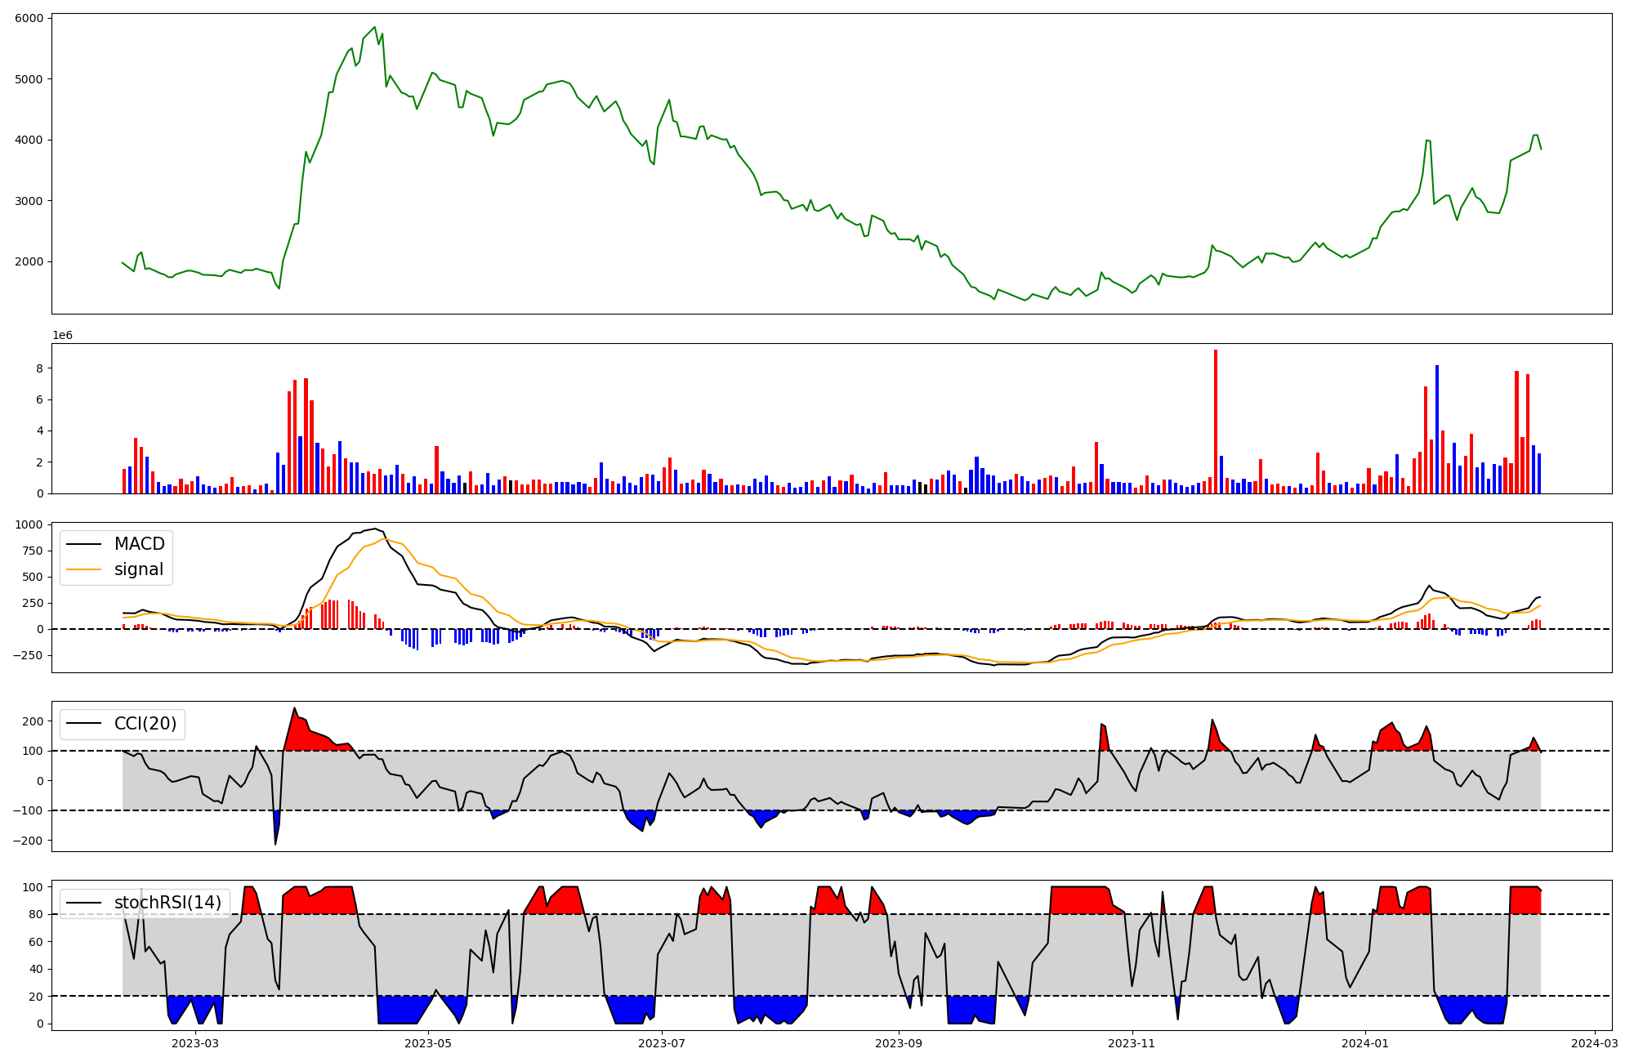Screen dimensions: 1634x1062
Task: Click the tallest red volume bar
Action: (1216, 422)
